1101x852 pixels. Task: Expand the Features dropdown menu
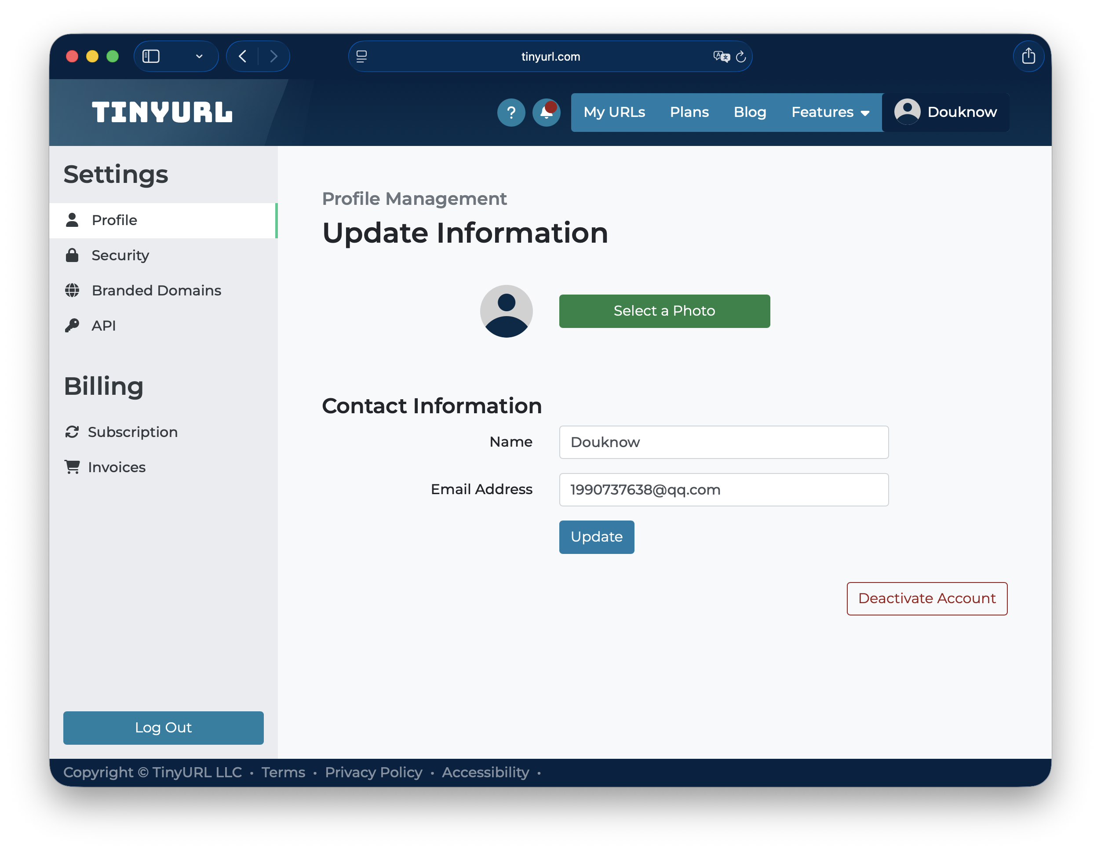[x=830, y=112]
